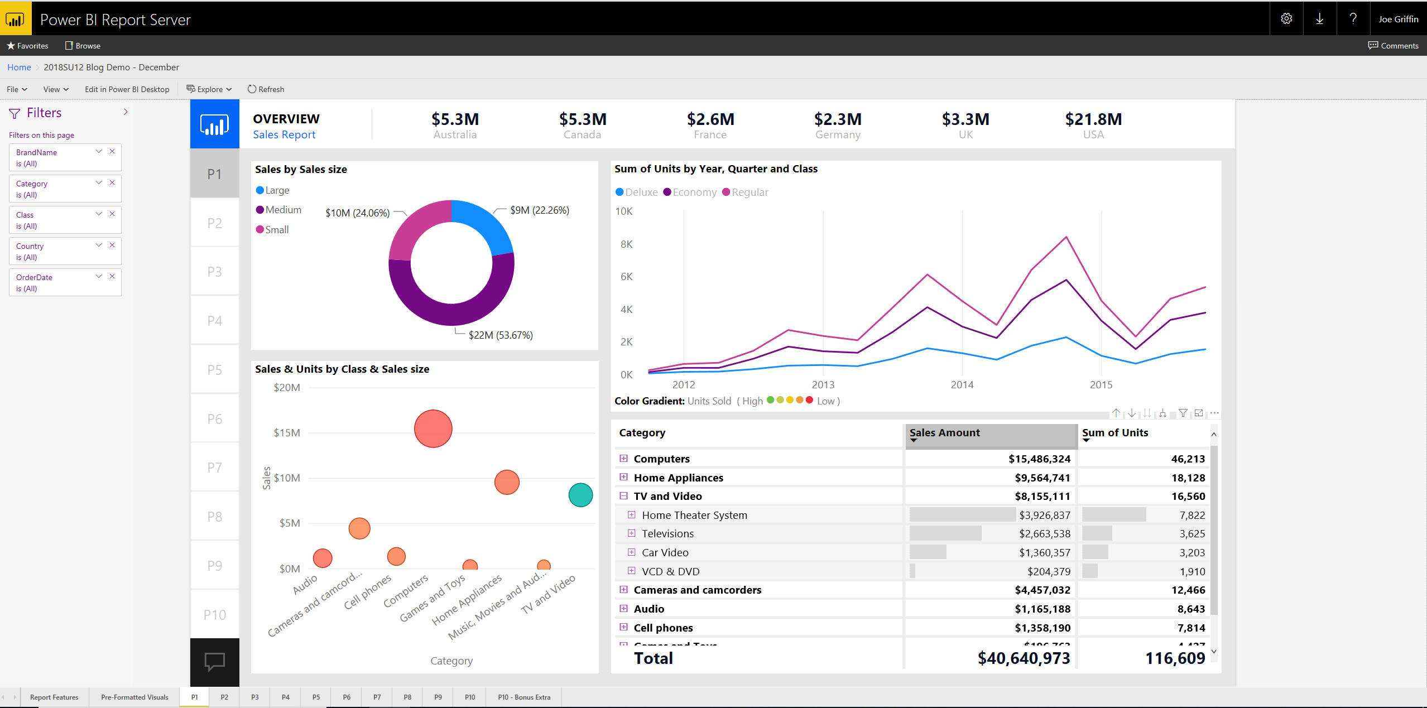The height and width of the screenshot is (708, 1427).
Task: Click the Economy legend color dot
Action: [667, 192]
